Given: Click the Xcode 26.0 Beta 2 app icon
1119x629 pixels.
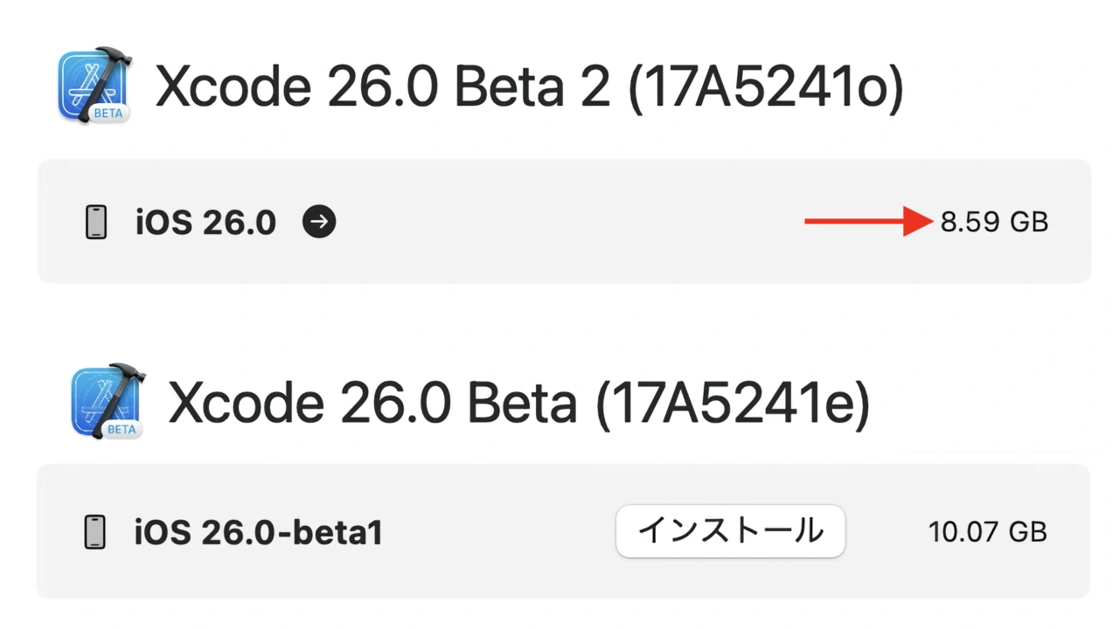Looking at the screenshot, I should pos(94,85).
